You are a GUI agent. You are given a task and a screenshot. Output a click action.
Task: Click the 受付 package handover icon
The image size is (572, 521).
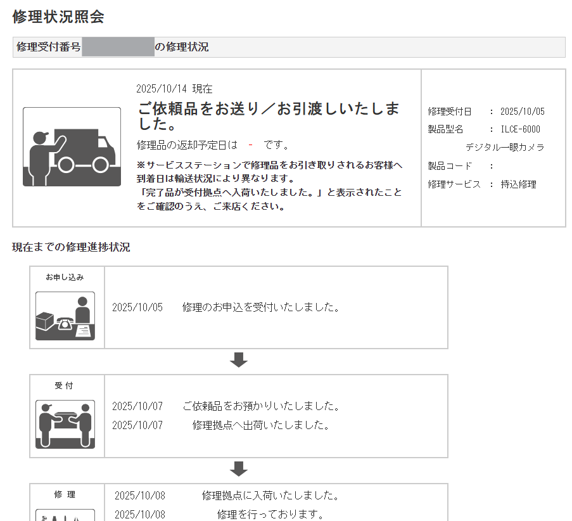click(x=65, y=423)
